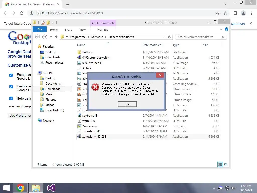257x193 pixels.
Task: Open Chrome three-dot menu
Action: click(251, 13)
